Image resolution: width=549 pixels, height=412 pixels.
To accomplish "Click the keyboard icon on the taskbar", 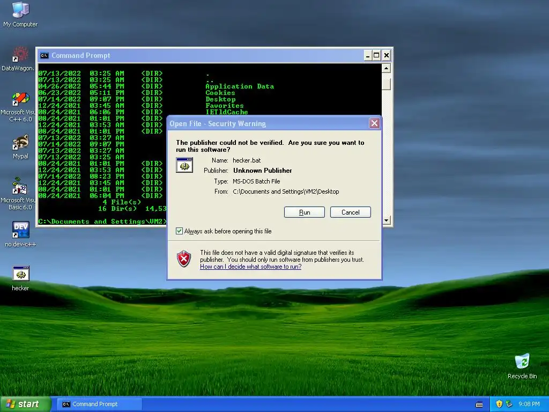I will (479, 404).
